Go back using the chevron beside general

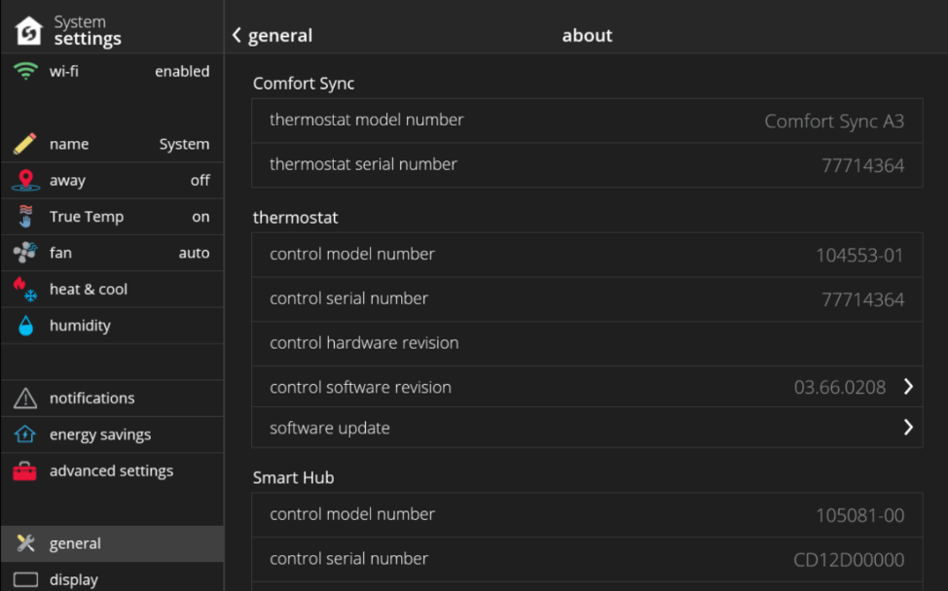237,35
